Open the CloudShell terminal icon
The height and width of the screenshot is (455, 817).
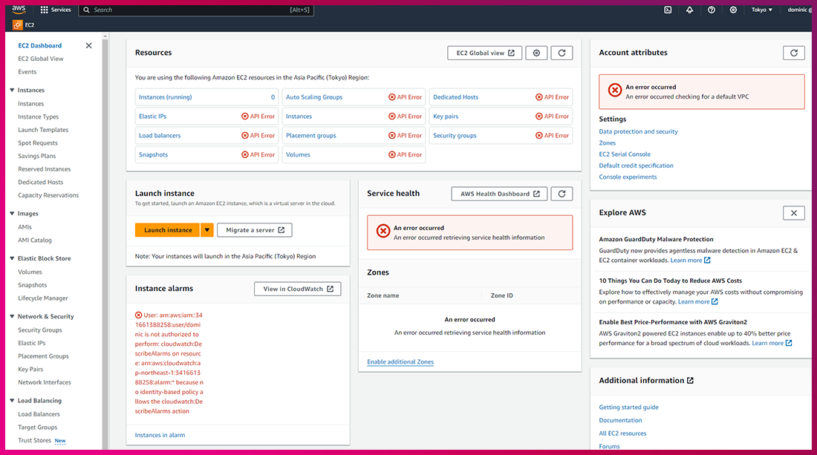pyautogui.click(x=668, y=10)
